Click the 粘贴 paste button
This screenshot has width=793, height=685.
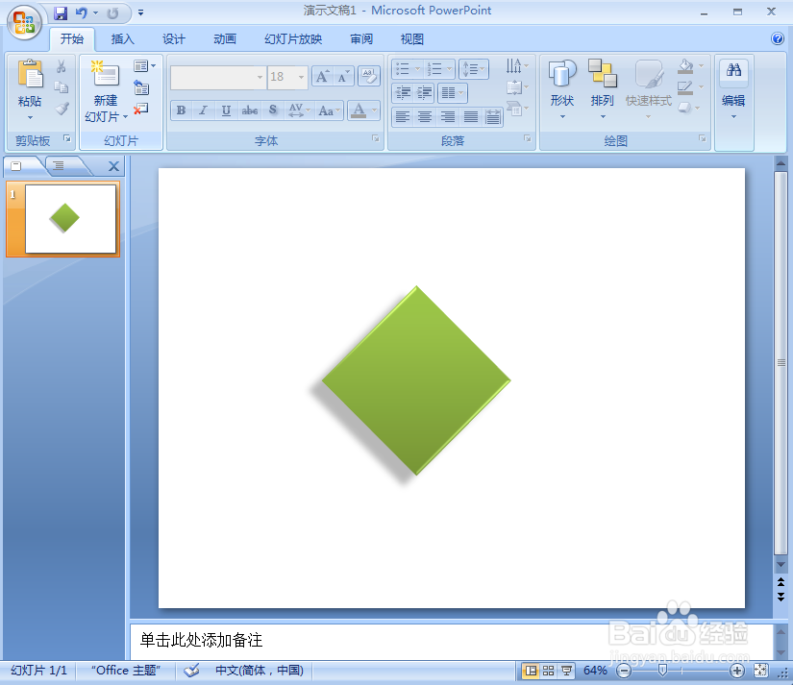[30, 89]
